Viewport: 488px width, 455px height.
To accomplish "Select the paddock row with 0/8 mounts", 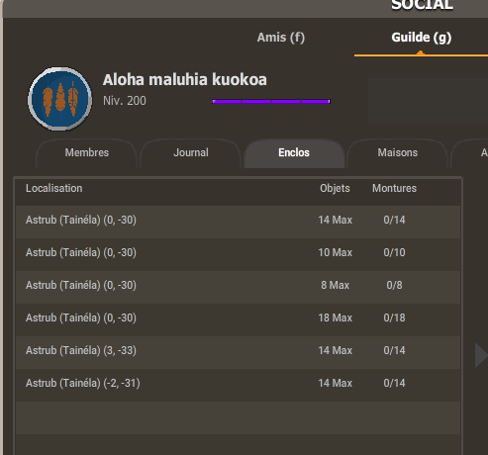I will (x=238, y=285).
